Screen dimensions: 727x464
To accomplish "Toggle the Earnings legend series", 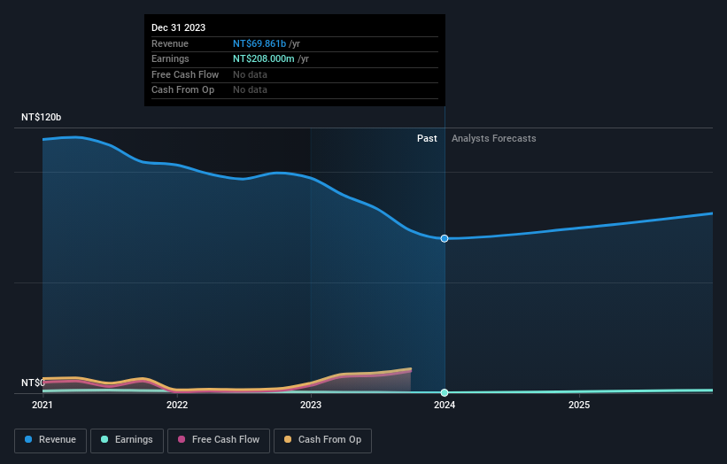I will click(127, 440).
